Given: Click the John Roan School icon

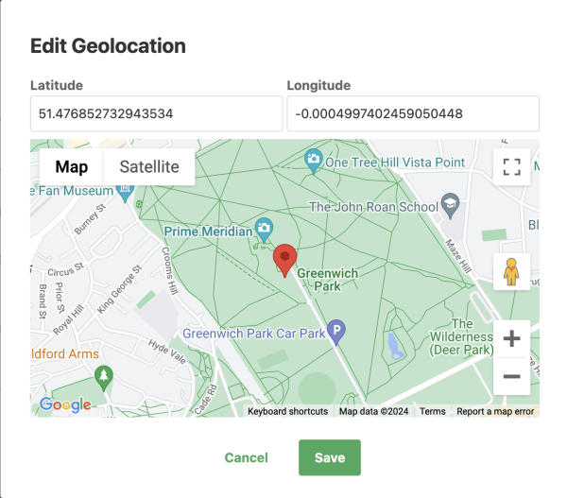Looking at the screenshot, I should (451, 205).
